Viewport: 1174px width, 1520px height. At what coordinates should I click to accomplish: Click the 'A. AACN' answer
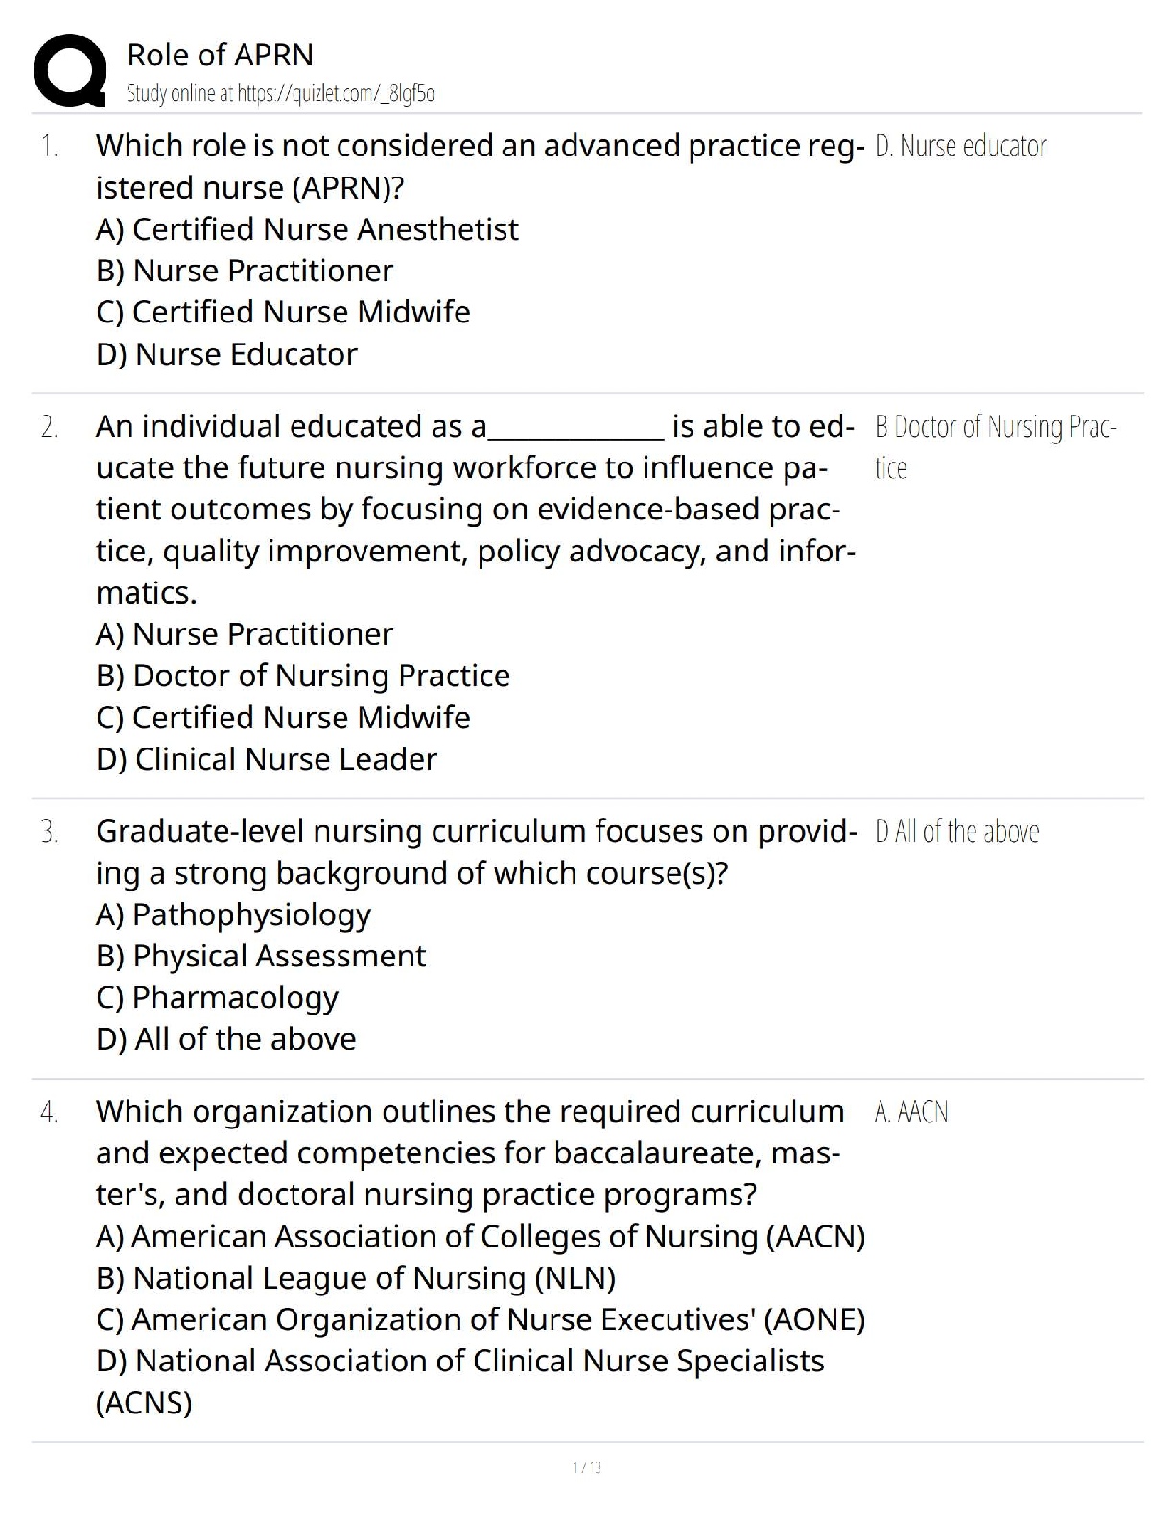click(911, 1112)
